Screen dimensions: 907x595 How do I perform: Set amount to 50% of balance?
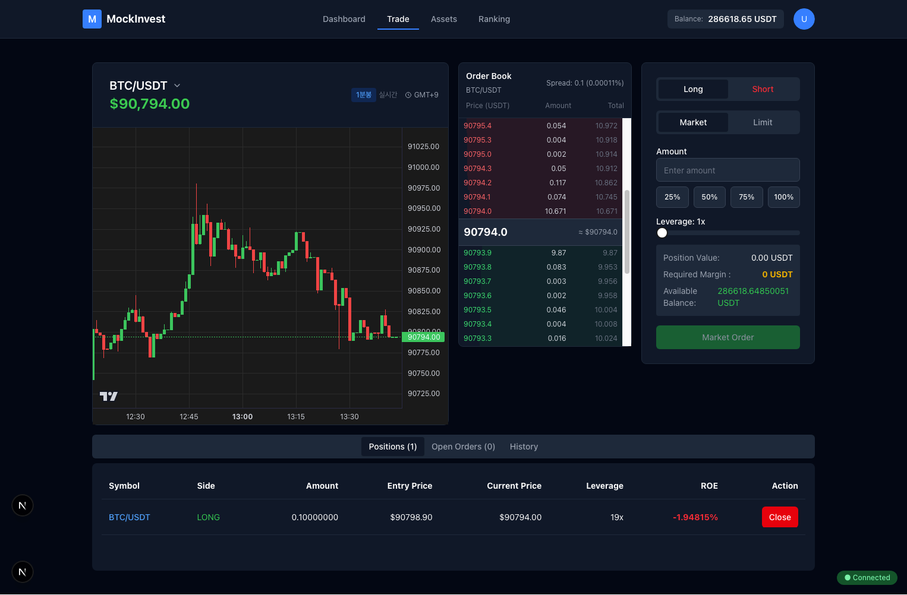709,197
